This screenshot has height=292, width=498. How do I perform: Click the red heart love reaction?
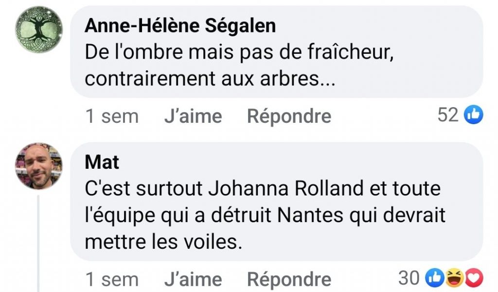[x=474, y=278]
